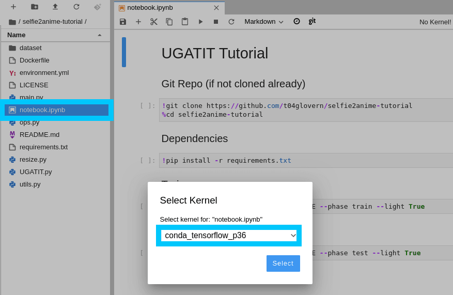Screen dimensions: 453x295
Task: Close the notebook.ipynb tab
Action: (216, 8)
